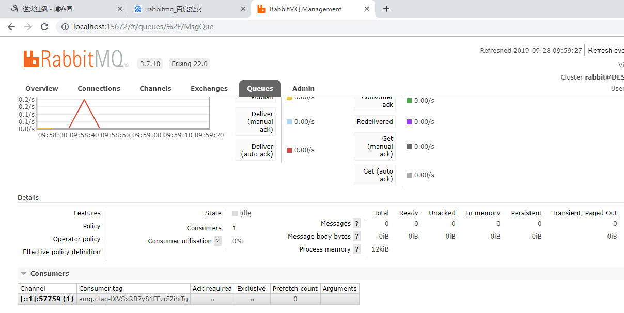Image resolution: width=624 pixels, height=313 pixels.
Task: Click the Redelivered label
Action: coord(375,122)
